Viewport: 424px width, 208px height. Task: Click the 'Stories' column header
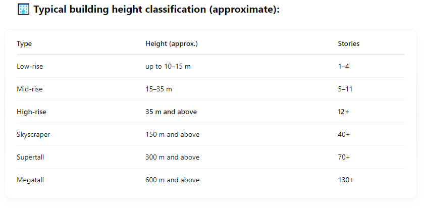tap(349, 43)
